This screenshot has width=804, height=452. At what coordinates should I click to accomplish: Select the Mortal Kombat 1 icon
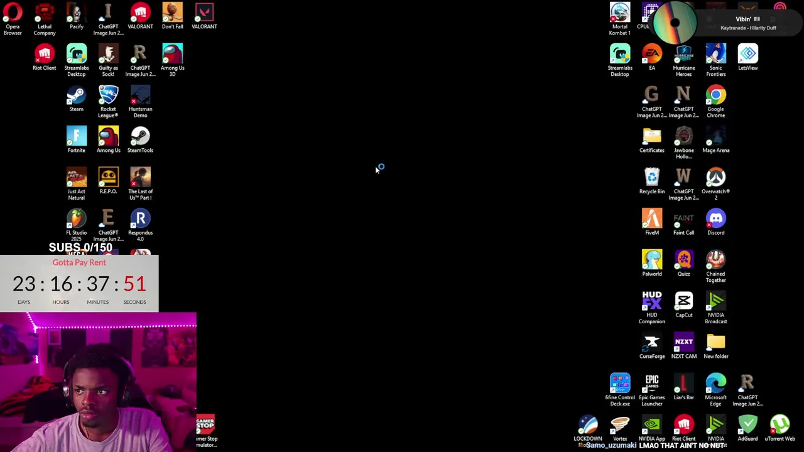[x=619, y=18]
